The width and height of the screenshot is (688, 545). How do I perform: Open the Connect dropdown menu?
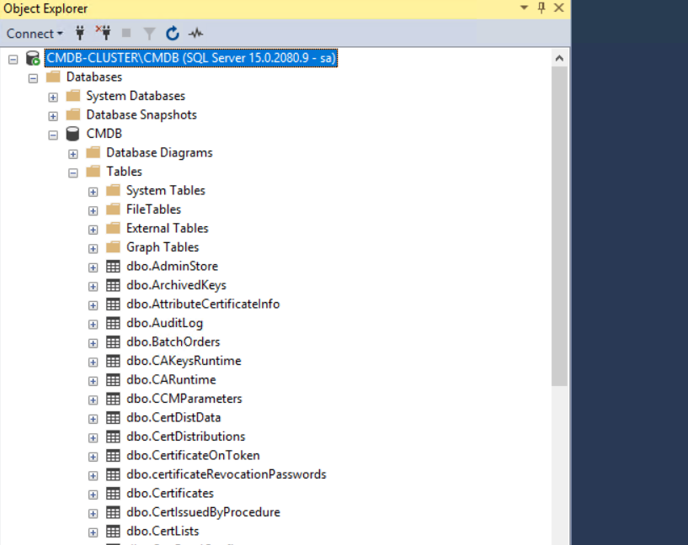35,34
